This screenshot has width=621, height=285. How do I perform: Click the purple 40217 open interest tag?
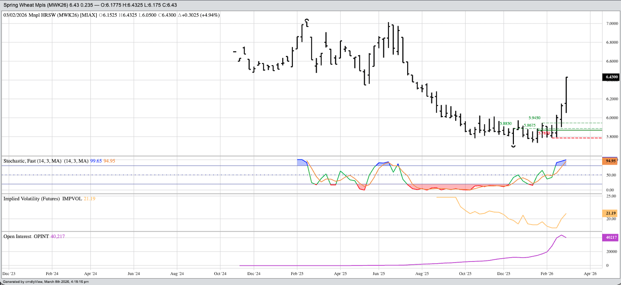(610, 237)
